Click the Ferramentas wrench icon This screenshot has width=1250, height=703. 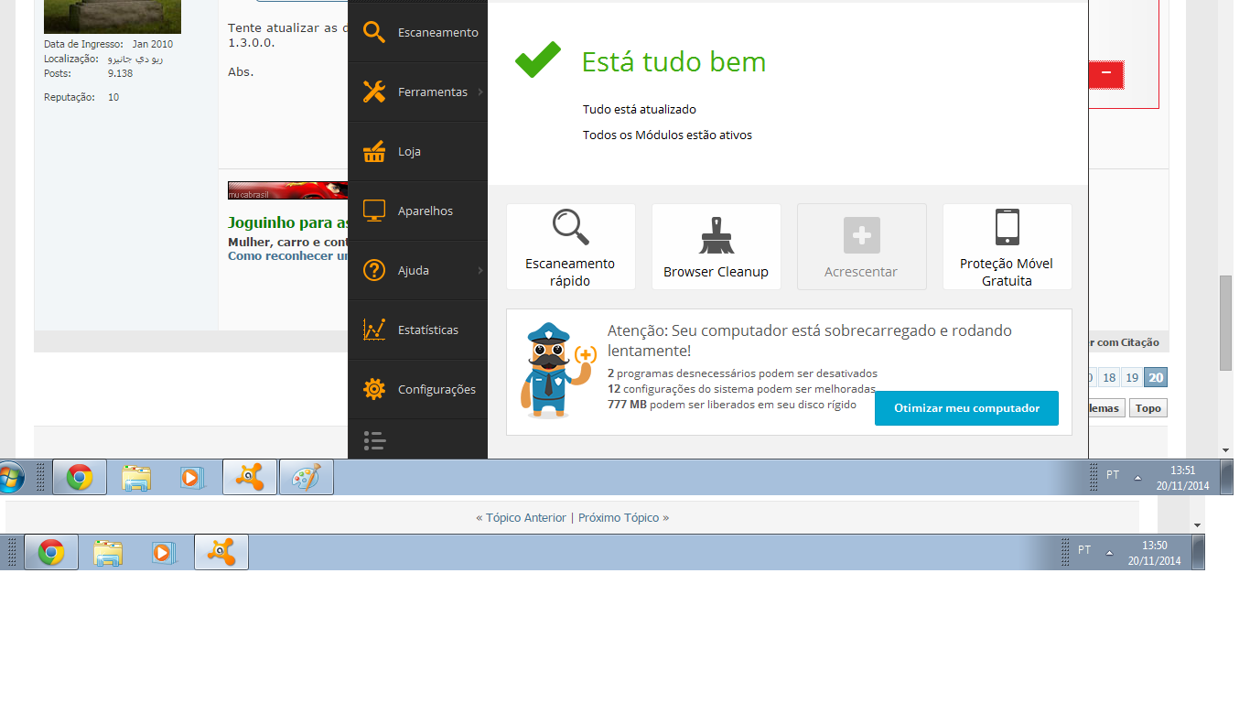[x=373, y=92]
